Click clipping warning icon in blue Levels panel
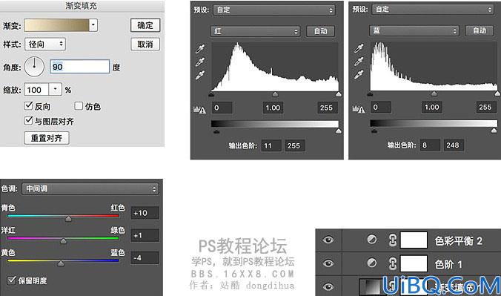 (x=359, y=109)
